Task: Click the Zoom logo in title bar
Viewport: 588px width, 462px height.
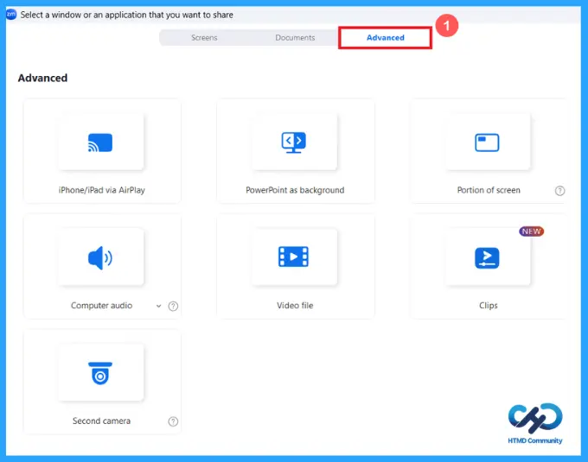Action: (11, 14)
